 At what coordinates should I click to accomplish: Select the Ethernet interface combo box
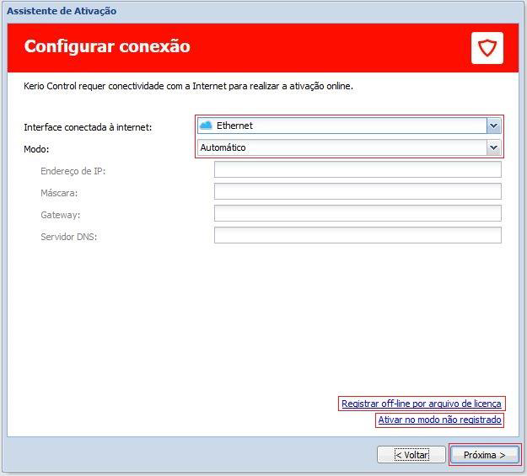(349, 126)
